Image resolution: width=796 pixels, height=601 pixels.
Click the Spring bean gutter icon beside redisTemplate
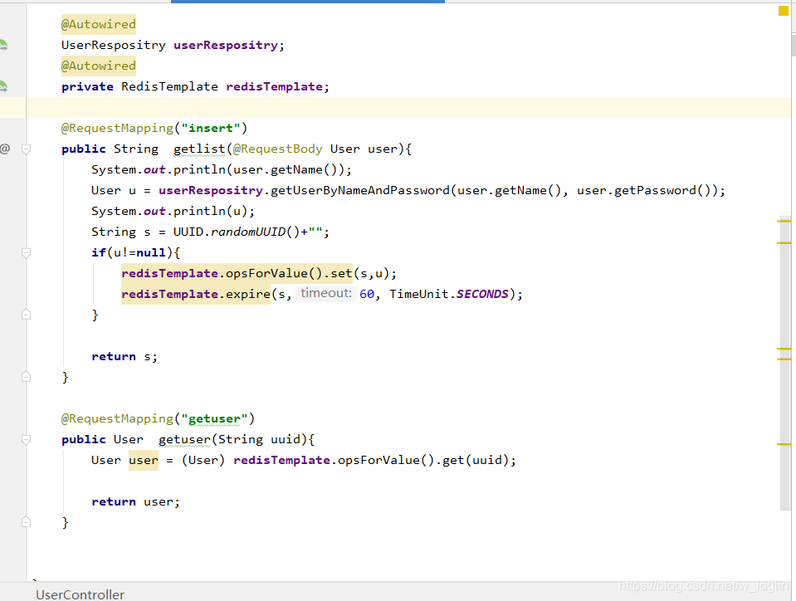click(x=3, y=87)
